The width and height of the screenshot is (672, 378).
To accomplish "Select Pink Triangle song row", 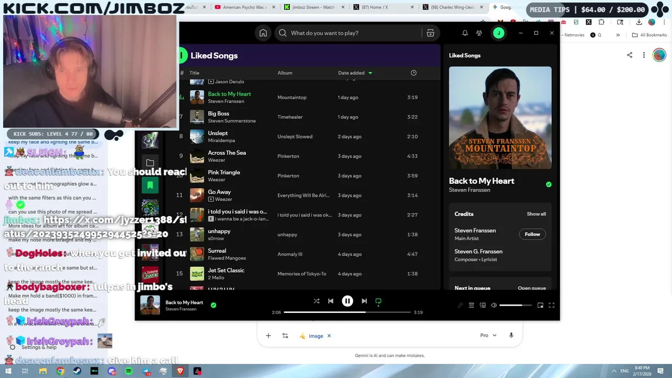I will coord(309,176).
